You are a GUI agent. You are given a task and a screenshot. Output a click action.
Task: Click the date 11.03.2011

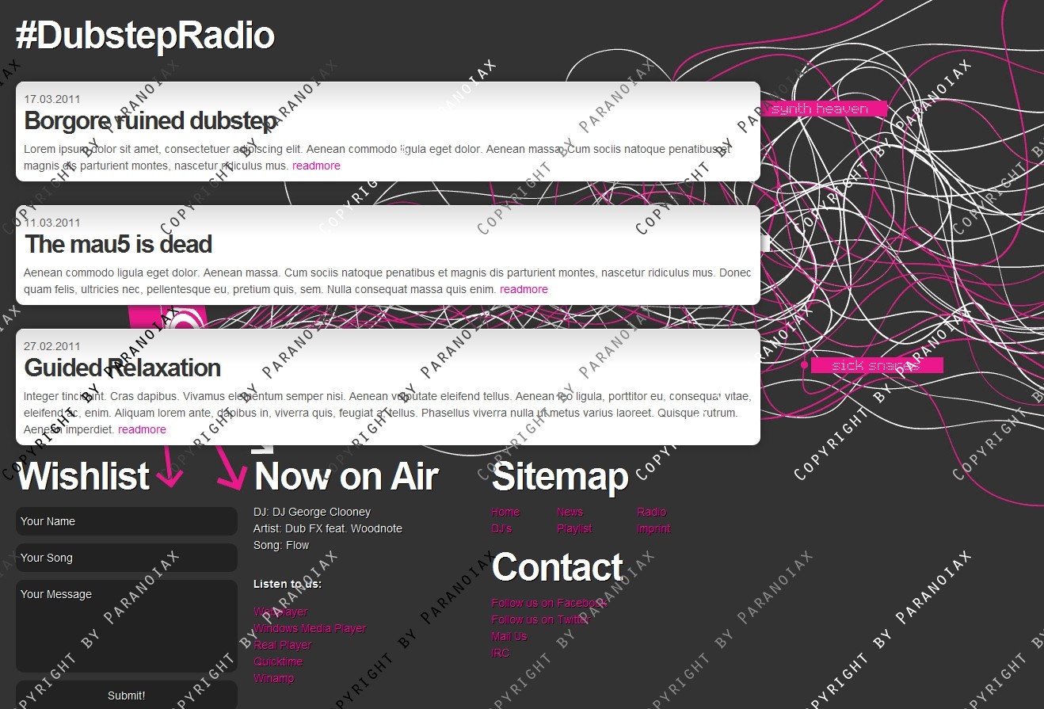(x=51, y=223)
